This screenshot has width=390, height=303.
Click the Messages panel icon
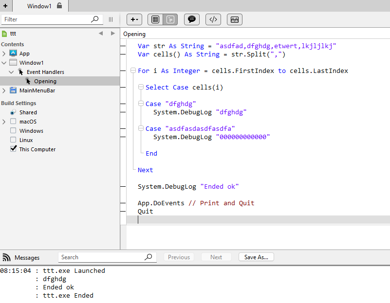click(x=7, y=257)
